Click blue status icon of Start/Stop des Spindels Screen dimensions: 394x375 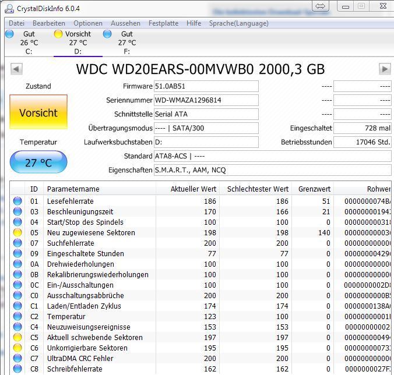tap(17, 222)
